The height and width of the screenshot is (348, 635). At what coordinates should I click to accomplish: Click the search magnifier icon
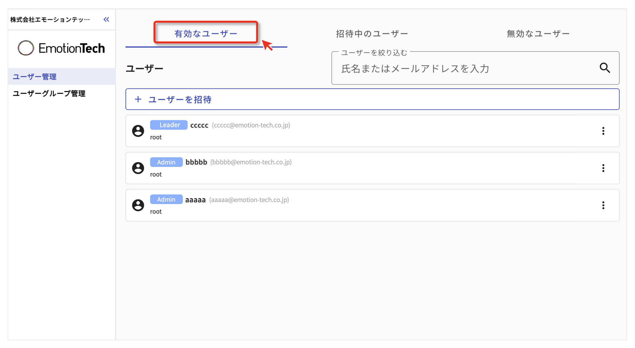point(605,68)
